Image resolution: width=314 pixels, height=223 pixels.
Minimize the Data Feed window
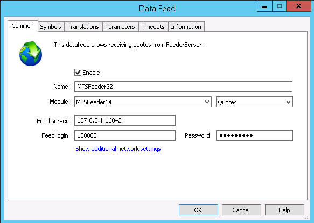click(264, 6)
